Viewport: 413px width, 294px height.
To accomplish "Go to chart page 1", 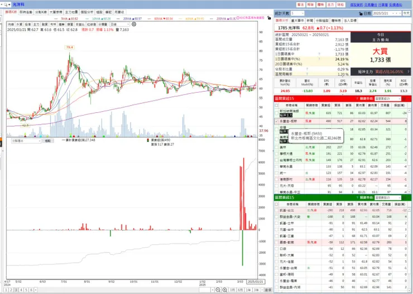I will [x=6, y=290].
